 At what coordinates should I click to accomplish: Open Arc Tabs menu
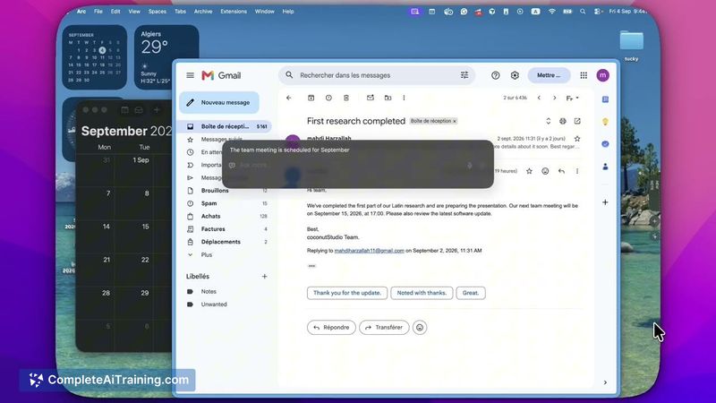point(181,12)
